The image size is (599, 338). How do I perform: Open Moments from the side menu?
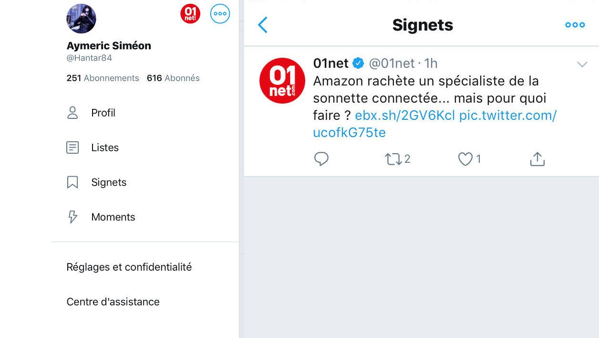click(x=113, y=217)
